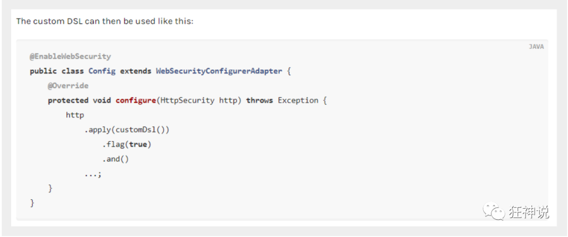Click the .apply(customDsl()) line
This screenshot has width=568, height=237.
[x=127, y=130]
